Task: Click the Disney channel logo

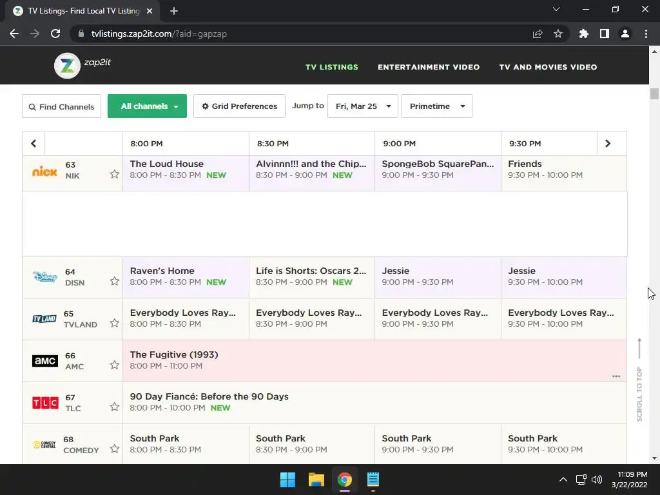Action: click(x=44, y=277)
